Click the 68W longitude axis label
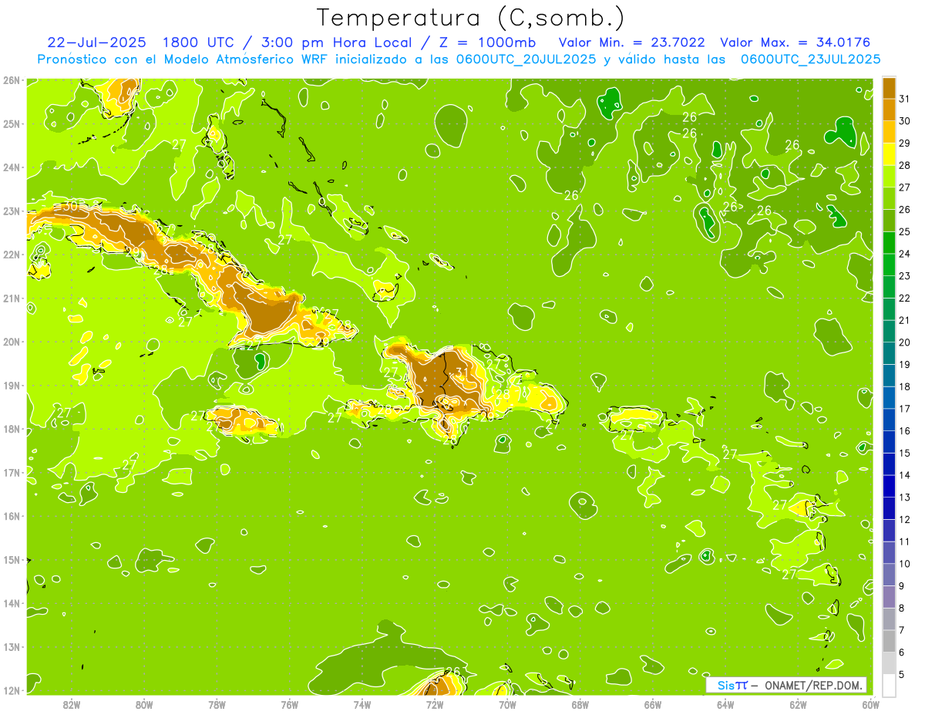Screen dimensions: 925x715 point(580,704)
